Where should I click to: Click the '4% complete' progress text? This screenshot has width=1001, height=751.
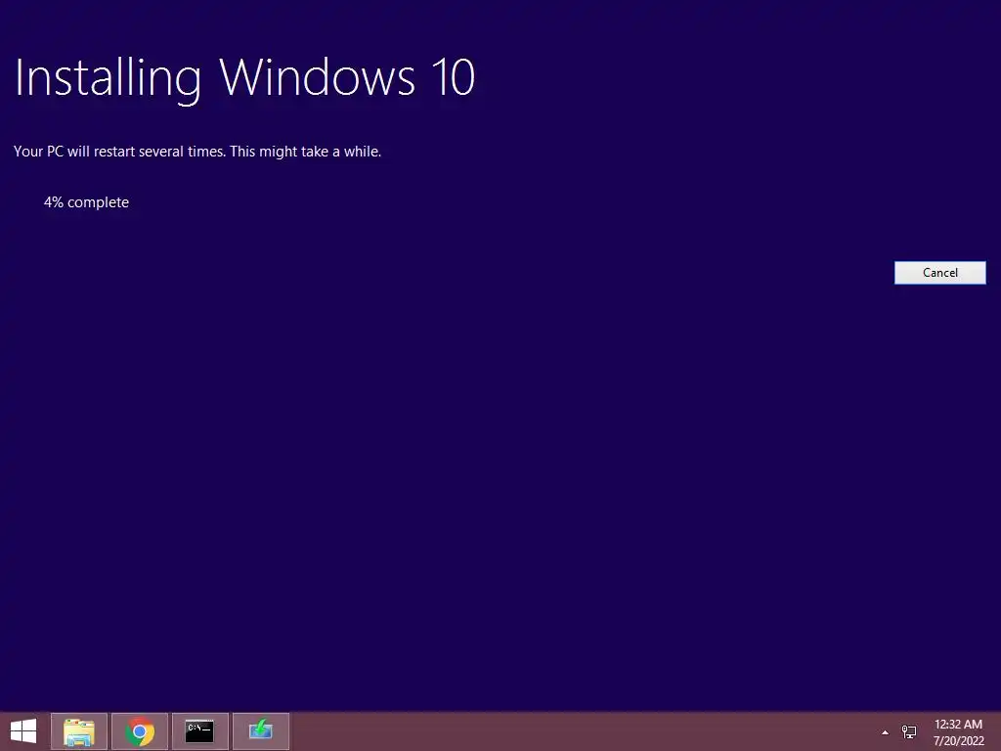pos(86,202)
